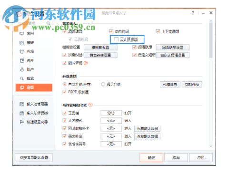Screen dimensions: 238x184
Task: Click the search settings input field
Action: tap(33, 23)
